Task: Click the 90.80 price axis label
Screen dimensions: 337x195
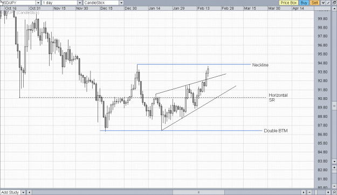Action: pyautogui.click(x=322, y=99)
